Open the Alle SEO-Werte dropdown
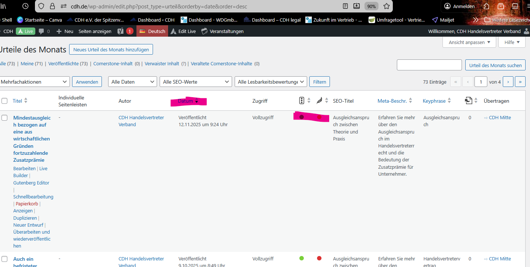Image resolution: width=530 pixels, height=267 pixels. 196,81
